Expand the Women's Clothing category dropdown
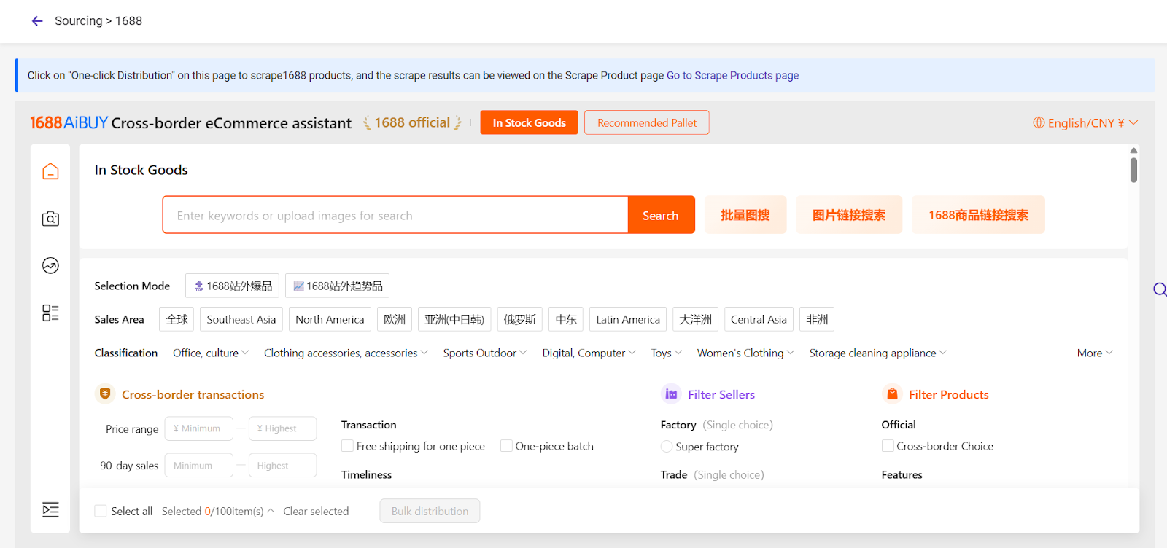 (745, 353)
